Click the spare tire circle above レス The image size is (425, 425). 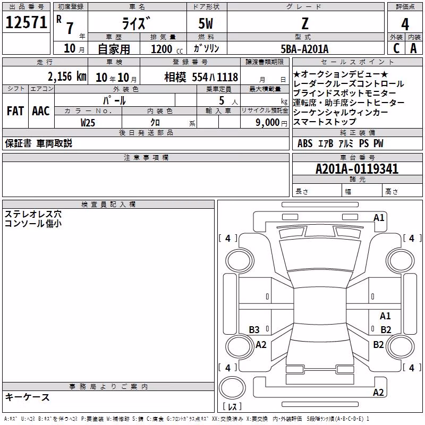pos(232,387)
